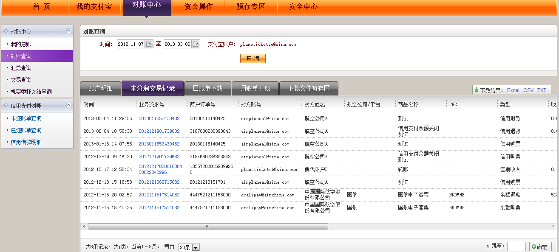Viewport: 559px width, 252px height.
Task: Open the end date calendar picker
Action: point(196,44)
